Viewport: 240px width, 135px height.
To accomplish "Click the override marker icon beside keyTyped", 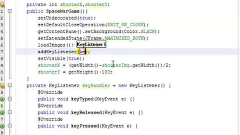I will 2,99.
